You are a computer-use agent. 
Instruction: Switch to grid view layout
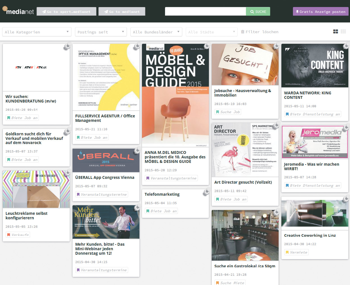336,31
